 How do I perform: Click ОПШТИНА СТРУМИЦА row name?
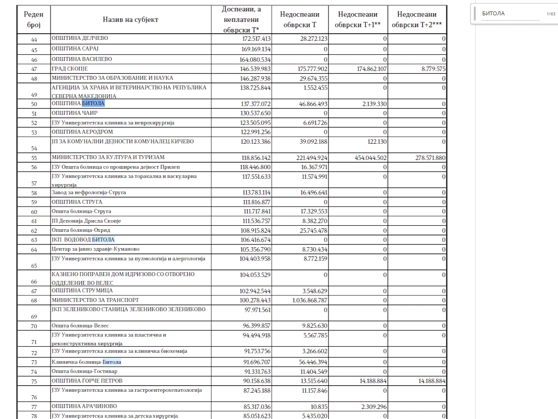pyautogui.click(x=82, y=291)
